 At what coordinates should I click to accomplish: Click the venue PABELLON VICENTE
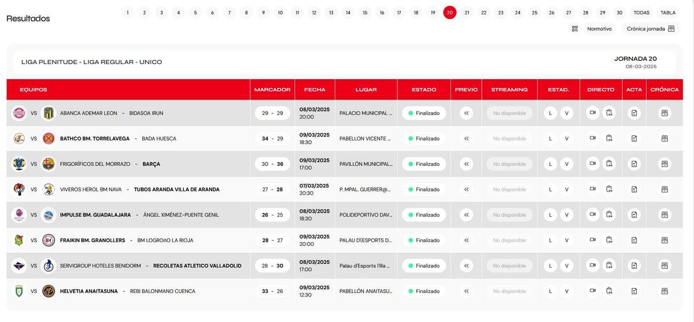366,139
